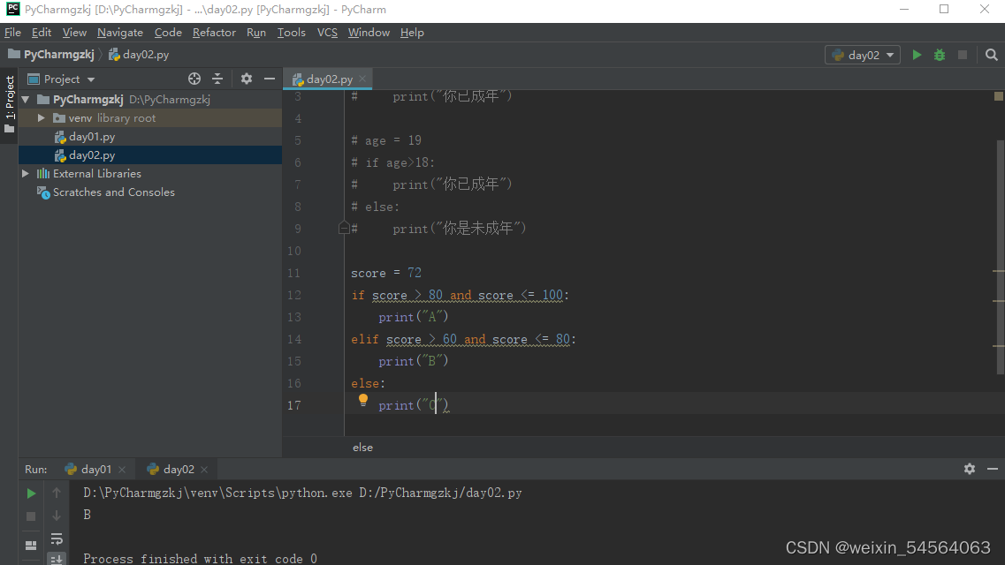The image size is (1005, 565).
Task: Click the score = 72 code line
Action: 386,273
